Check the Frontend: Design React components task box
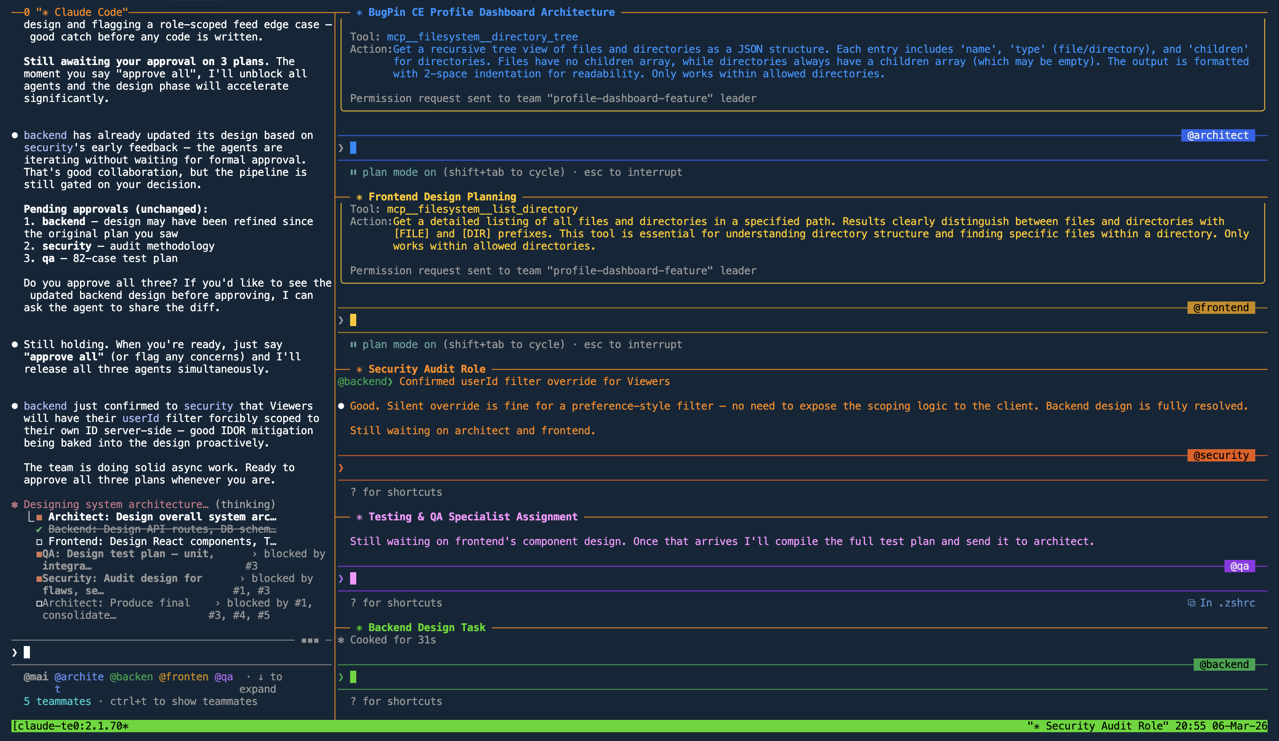The image size is (1279, 741). (x=39, y=541)
